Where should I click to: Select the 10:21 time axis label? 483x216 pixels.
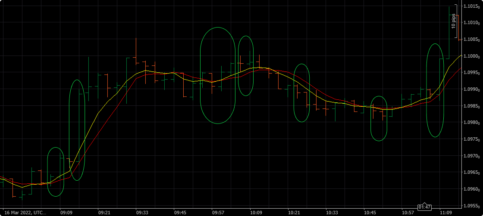tap(294, 212)
